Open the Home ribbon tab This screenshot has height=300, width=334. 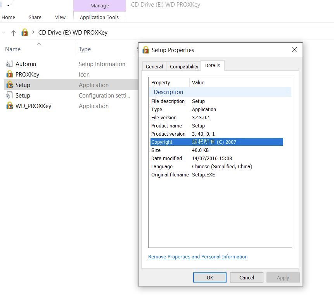click(x=8, y=17)
